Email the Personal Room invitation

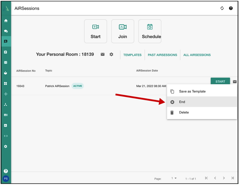103,54
